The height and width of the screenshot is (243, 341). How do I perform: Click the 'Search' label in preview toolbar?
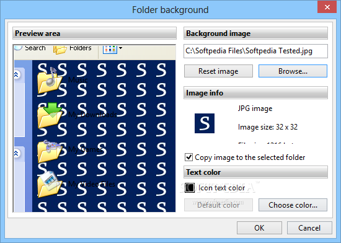point(35,48)
